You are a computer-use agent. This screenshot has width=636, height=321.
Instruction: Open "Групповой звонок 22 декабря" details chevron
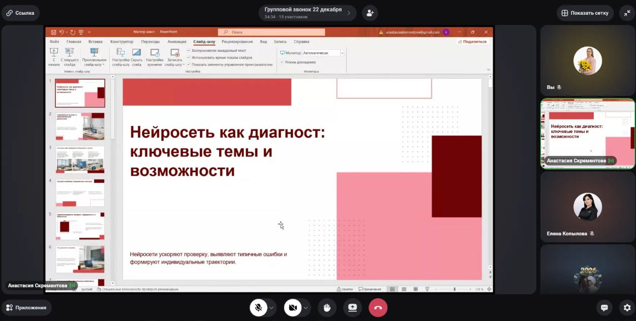(x=349, y=13)
